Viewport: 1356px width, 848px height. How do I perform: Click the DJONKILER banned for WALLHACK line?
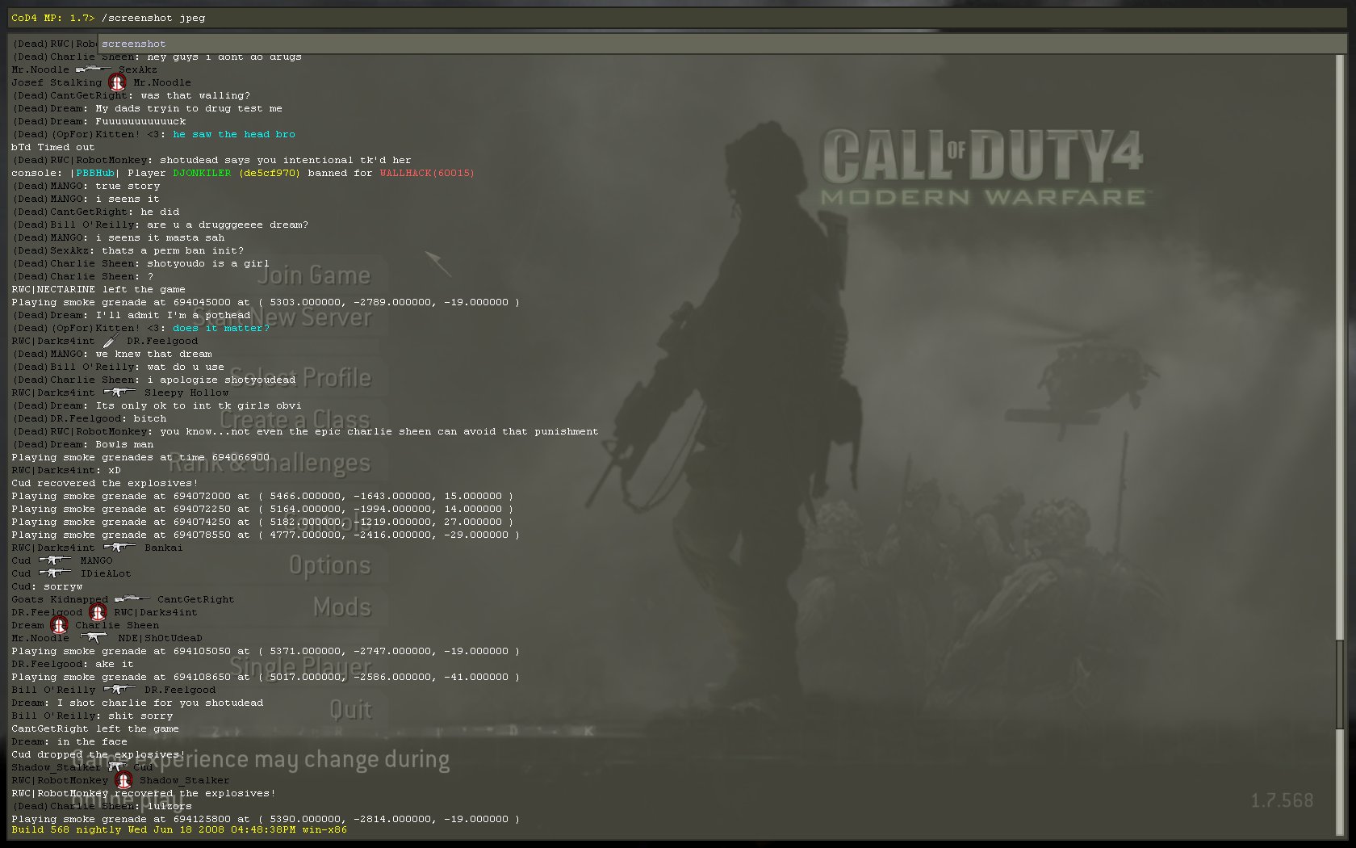243,173
